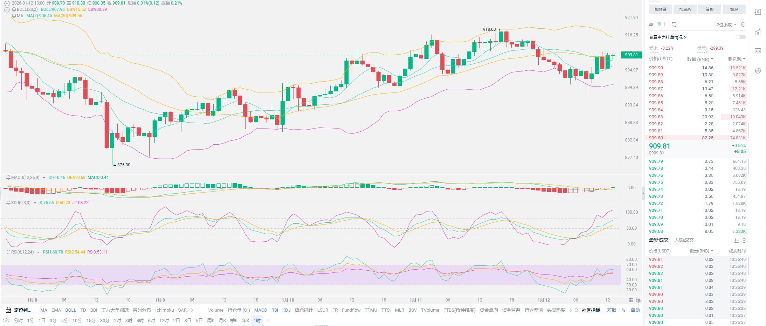The image size is (766, 326).
Task: Switch to the 大额成交 tab
Action: point(684,240)
